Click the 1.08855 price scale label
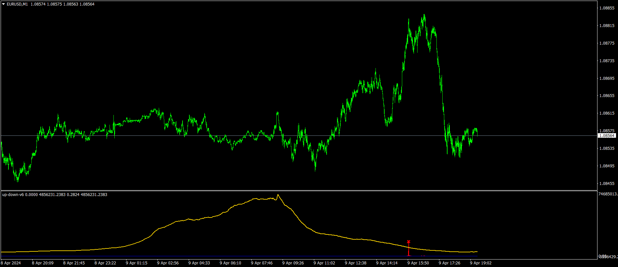The image size is (618, 267). [x=607, y=8]
